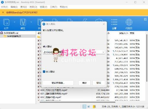The image size is (148, 109).
Task: Select the file name starting with 020_
Action: [54, 90]
